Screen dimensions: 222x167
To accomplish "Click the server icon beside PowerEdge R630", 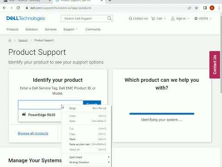I will (24, 115).
